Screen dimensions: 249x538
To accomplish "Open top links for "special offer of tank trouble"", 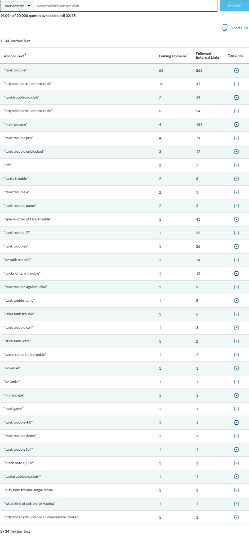I will pyautogui.click(x=237, y=219).
